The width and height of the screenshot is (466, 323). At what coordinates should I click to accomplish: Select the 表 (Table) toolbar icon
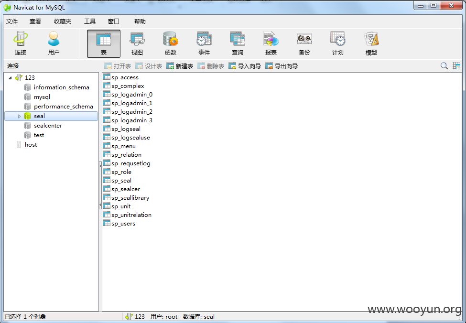click(x=104, y=43)
